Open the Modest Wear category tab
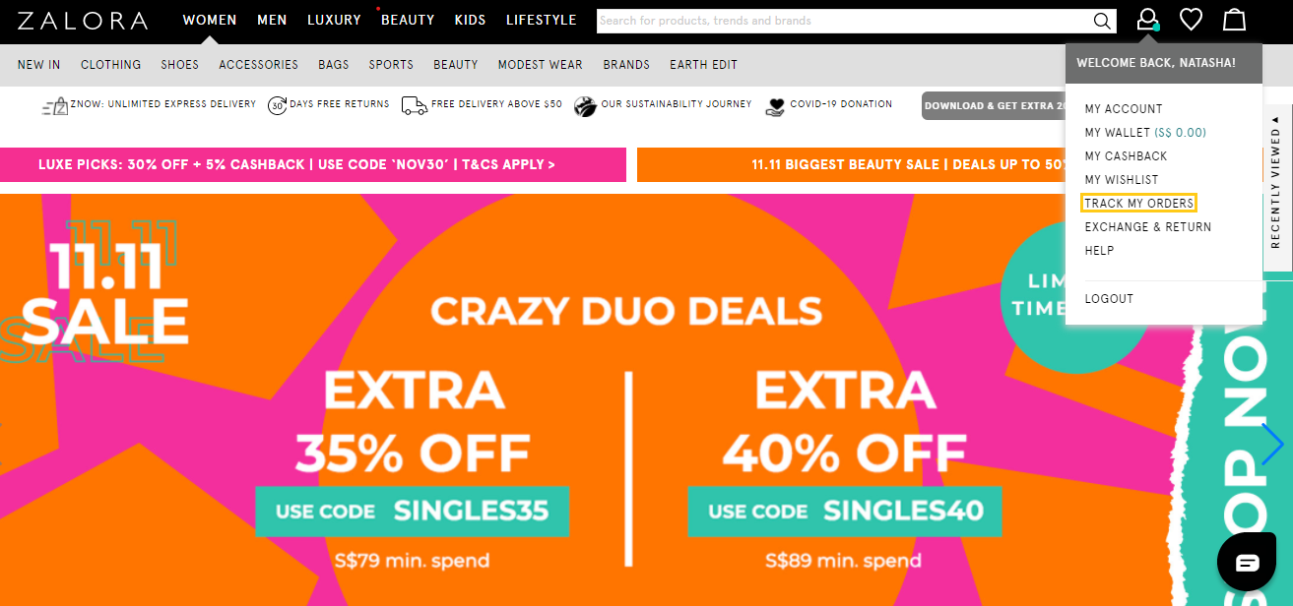The width and height of the screenshot is (1293, 606). click(x=540, y=64)
